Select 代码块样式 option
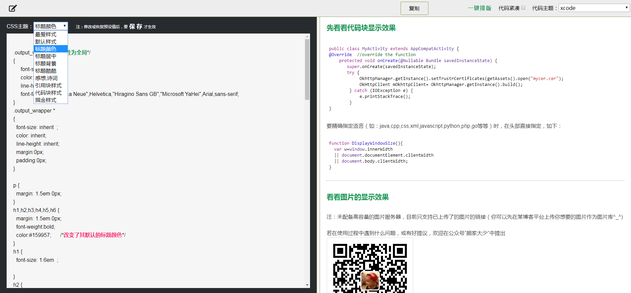631x293 pixels. [x=51, y=93]
